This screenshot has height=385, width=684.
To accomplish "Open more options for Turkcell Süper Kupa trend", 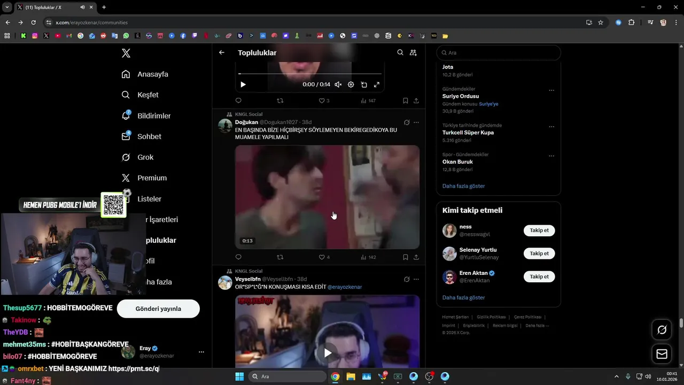I will coord(551,127).
